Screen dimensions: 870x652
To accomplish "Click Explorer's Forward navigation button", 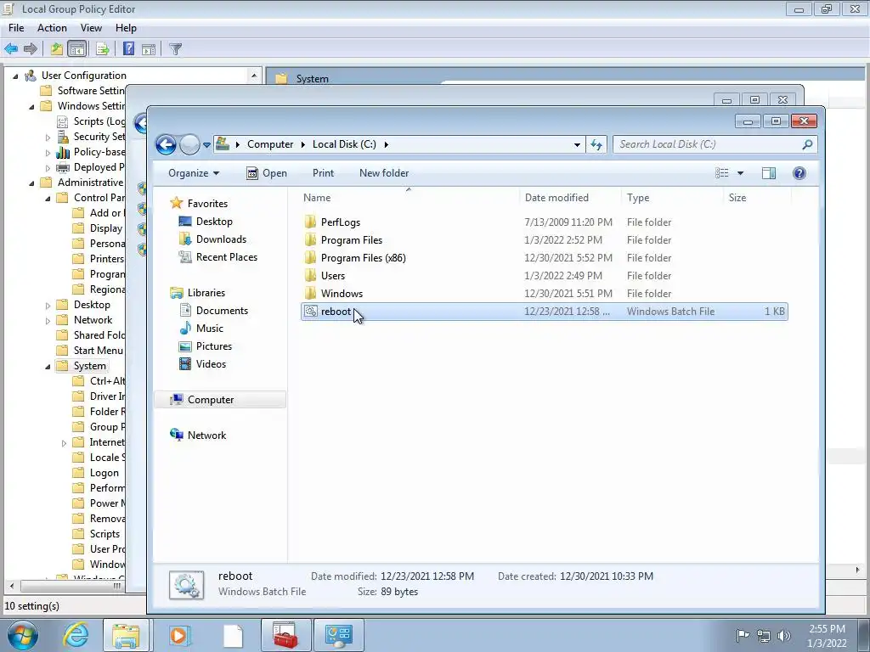I will coord(189,144).
